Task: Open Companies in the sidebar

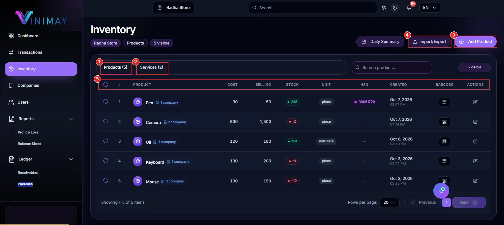Action: pos(41,85)
